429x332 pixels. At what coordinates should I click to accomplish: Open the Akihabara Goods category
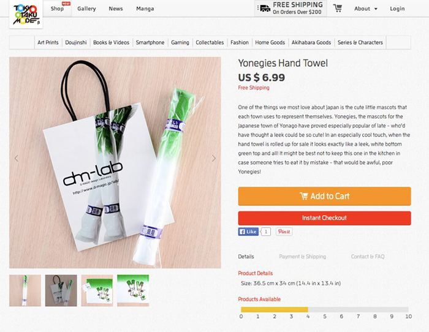310,42
